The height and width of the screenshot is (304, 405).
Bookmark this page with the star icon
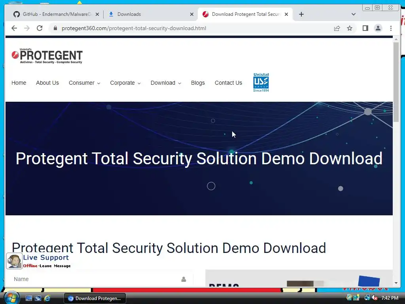point(350,28)
